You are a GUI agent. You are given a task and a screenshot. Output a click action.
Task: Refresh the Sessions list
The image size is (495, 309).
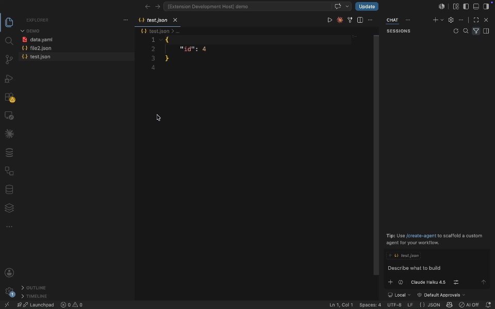tap(456, 31)
